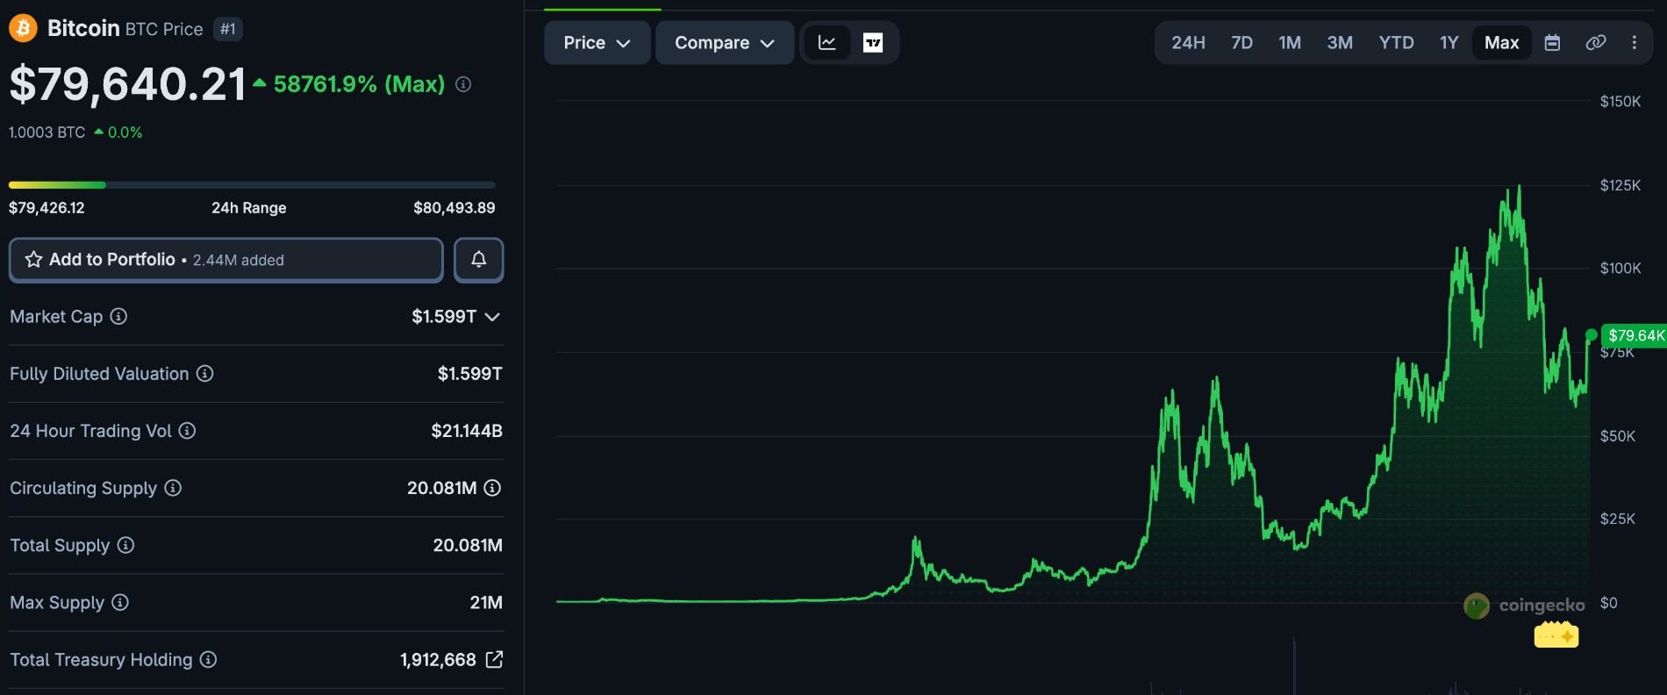1667x695 pixels.
Task: Switch to the line chart view icon
Action: coord(827,42)
